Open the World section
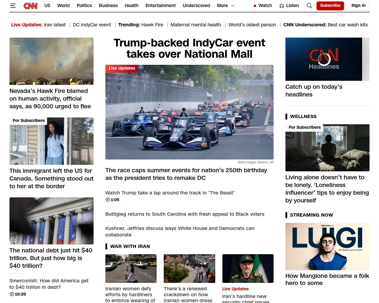This screenshot has width=379, height=303. click(x=63, y=6)
